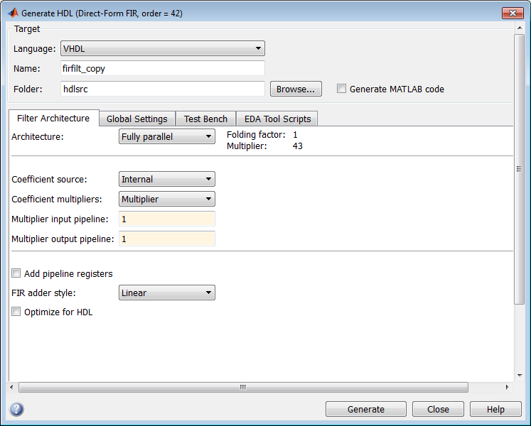Open the FIR adder style dropdown
The image size is (531, 426).
166,293
